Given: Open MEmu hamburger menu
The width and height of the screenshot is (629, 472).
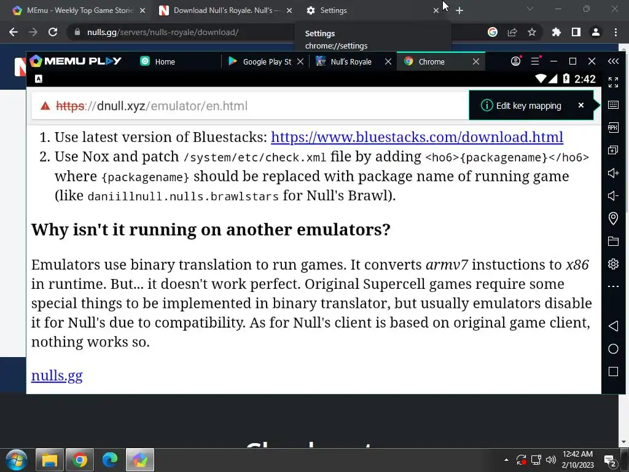Looking at the screenshot, I should (535, 61).
